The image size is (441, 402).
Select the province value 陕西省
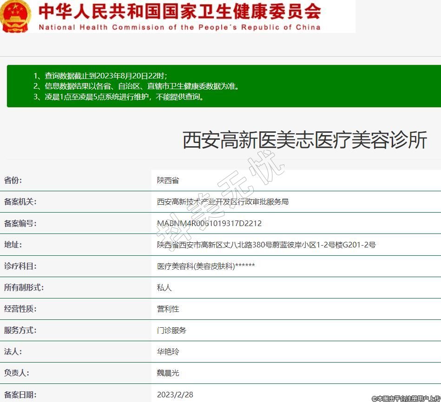tap(168, 181)
